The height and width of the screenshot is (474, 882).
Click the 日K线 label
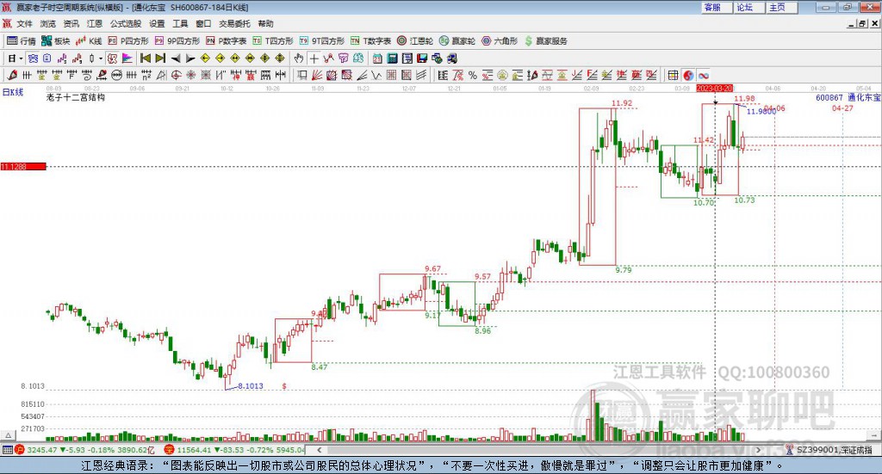12,92
